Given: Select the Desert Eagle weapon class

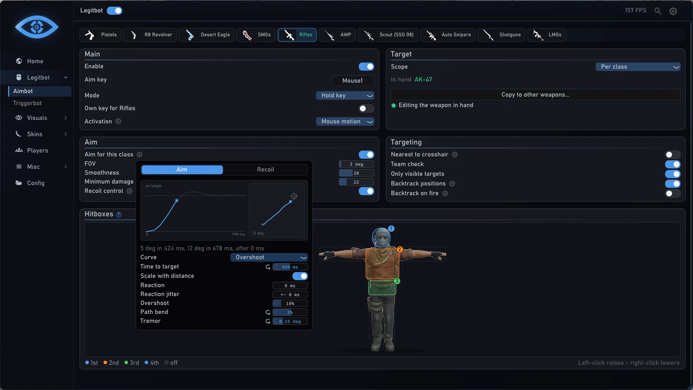Looking at the screenshot, I should coord(207,35).
